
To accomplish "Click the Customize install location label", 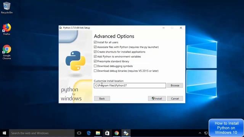I will point(109,81).
